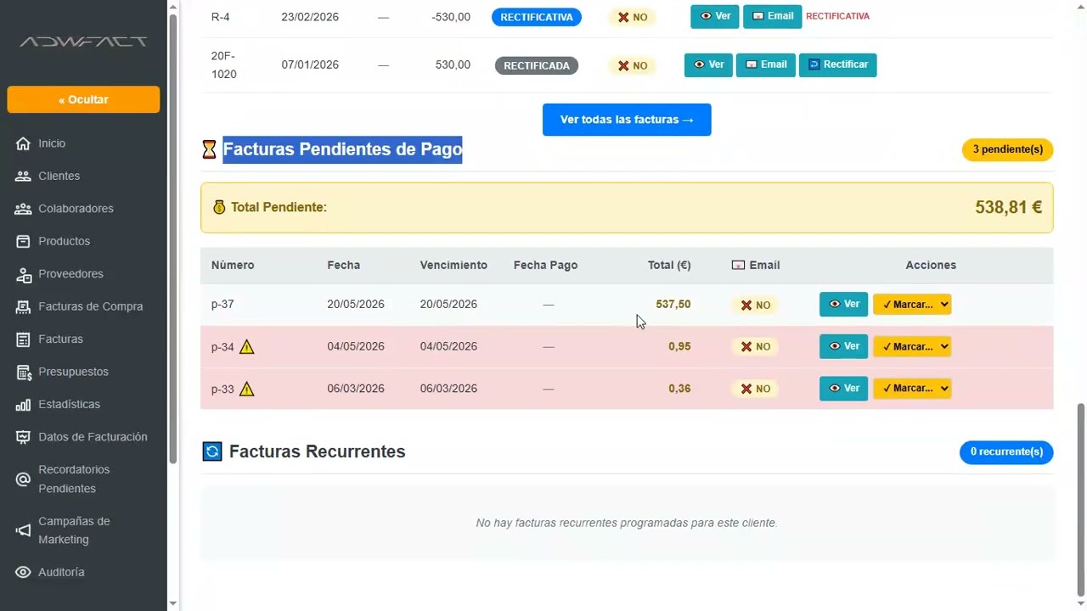This screenshot has height=611, width=1087.
Task: View invoice p-33 with Ver button
Action: tap(843, 388)
